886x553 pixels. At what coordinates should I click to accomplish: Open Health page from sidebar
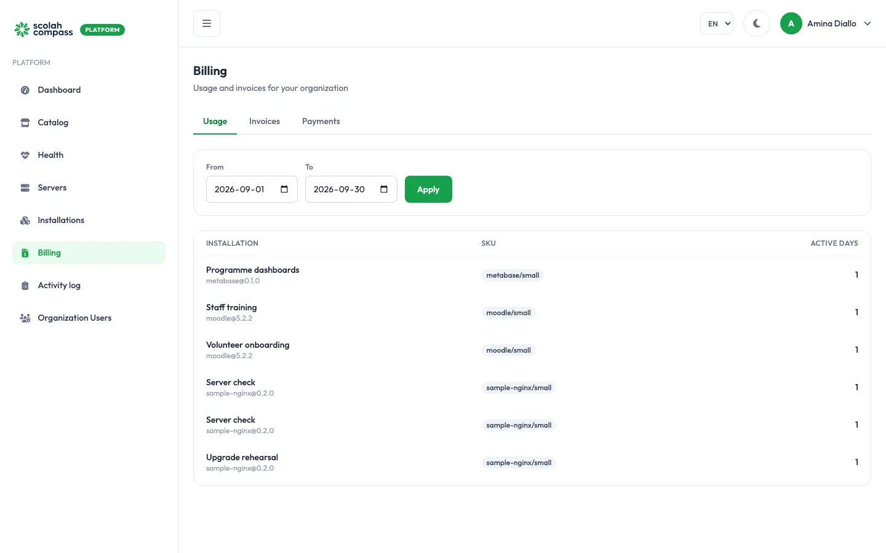[x=89, y=155]
